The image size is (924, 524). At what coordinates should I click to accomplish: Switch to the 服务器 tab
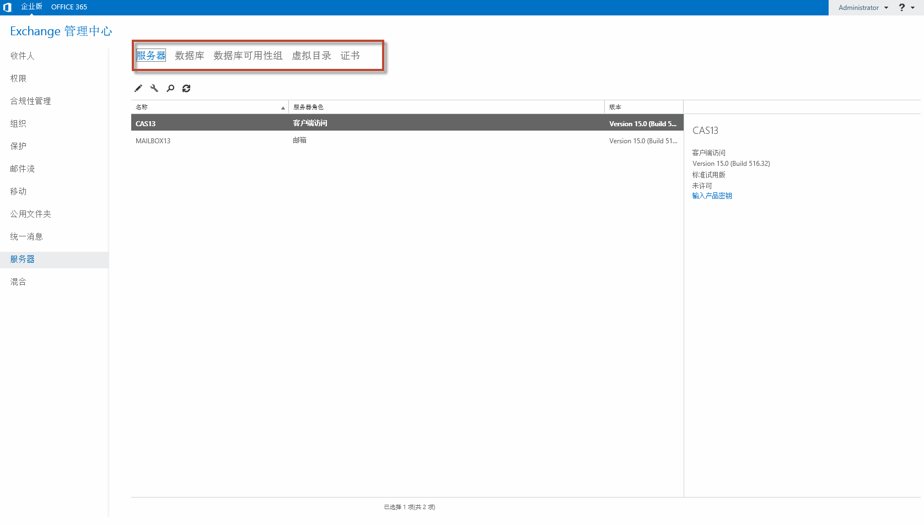[x=151, y=56]
